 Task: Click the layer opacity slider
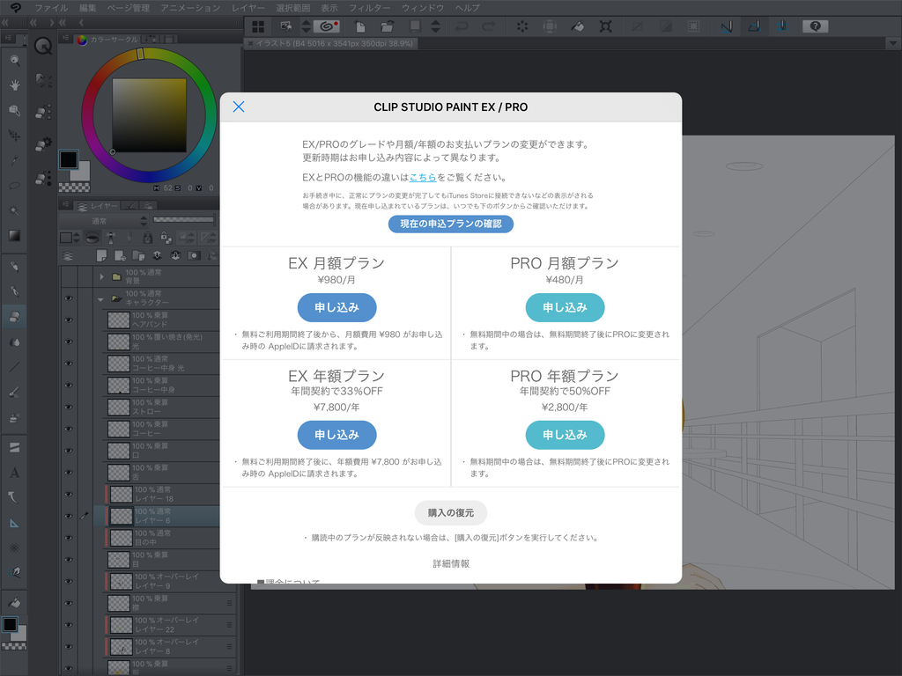[184, 219]
